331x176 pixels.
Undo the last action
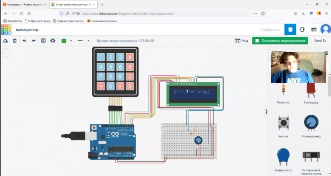[x=24, y=41]
